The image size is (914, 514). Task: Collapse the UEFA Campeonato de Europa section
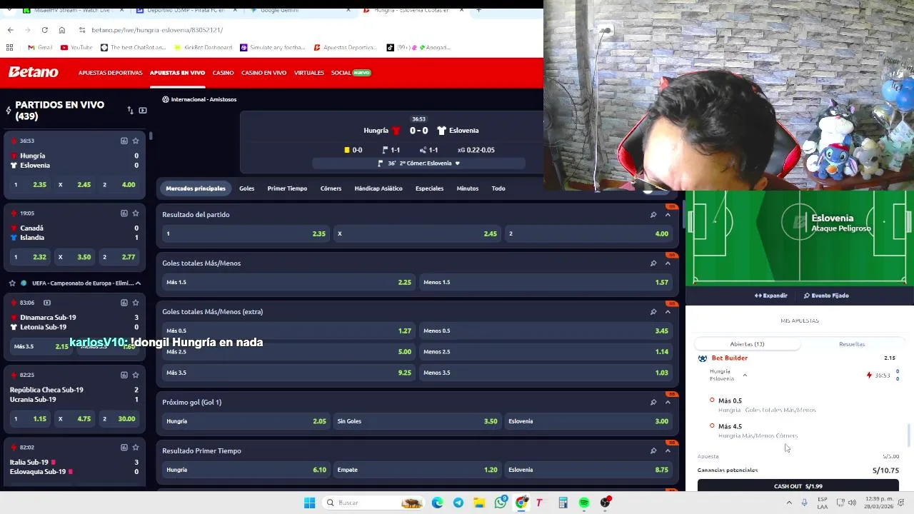tap(138, 283)
